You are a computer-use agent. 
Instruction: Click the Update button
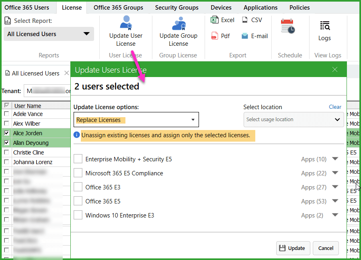[x=293, y=248]
